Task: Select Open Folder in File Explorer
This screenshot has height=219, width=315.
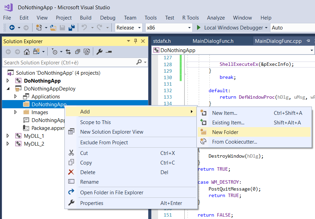Action: (x=131, y=193)
